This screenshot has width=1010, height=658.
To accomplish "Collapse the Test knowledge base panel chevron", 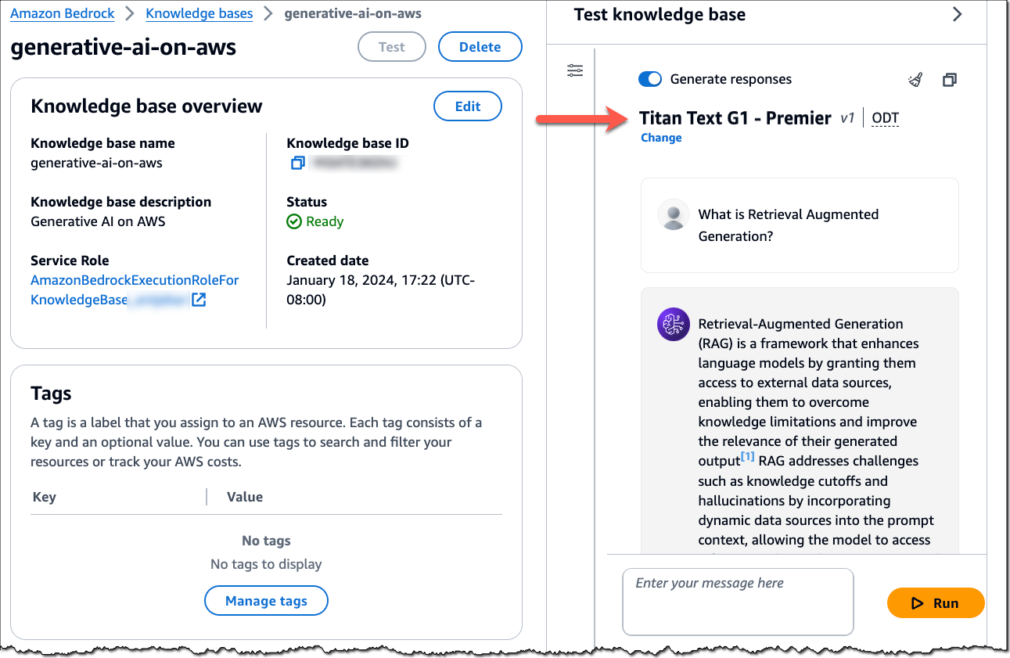I will coord(957,14).
